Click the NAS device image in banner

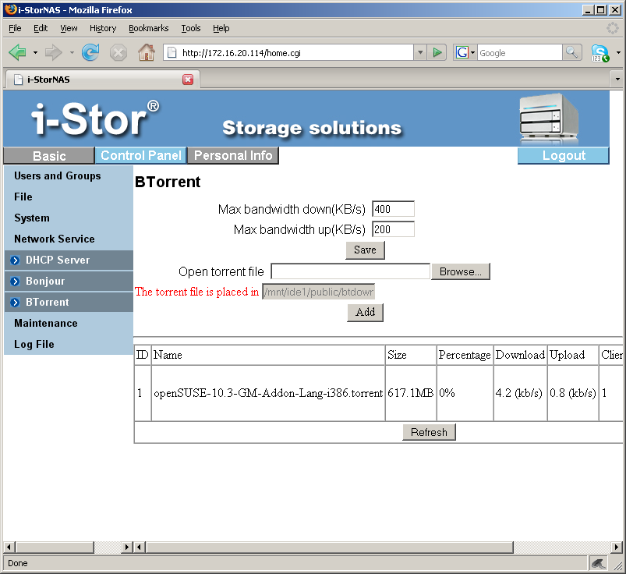pos(549,119)
